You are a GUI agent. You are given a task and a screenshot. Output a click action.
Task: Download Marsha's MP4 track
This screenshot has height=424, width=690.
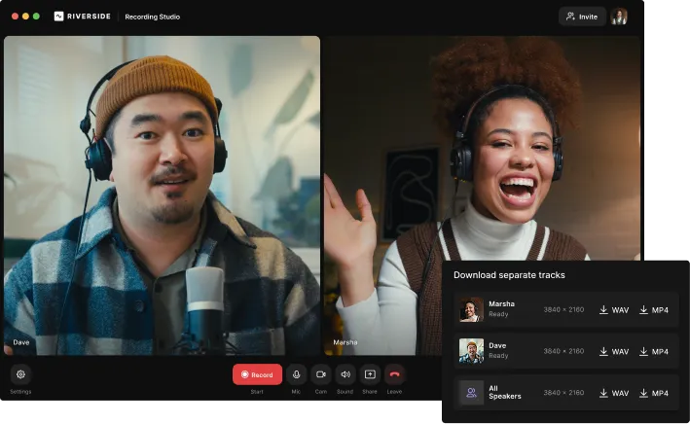(x=653, y=310)
